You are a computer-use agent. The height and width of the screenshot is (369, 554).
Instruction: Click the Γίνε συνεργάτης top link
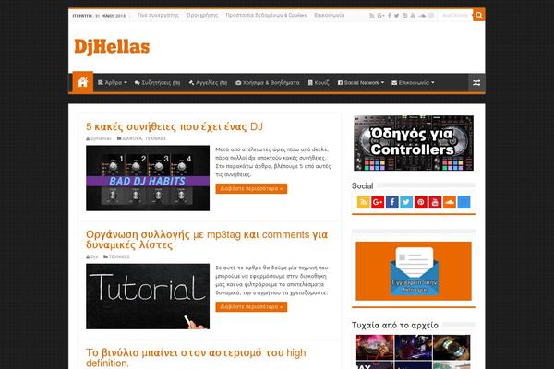pyautogui.click(x=158, y=15)
